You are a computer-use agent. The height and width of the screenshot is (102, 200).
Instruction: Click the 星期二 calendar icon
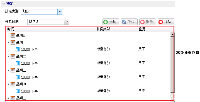coord(13,56)
